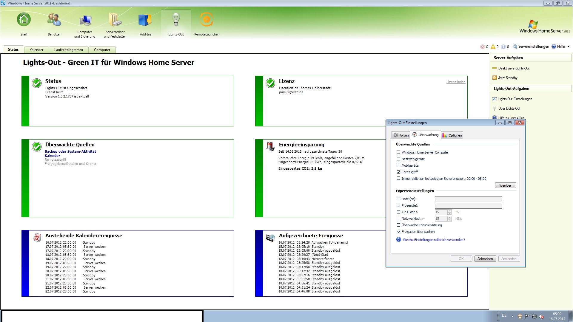Open the Benutzer users section
This screenshot has width=573, height=322.
tap(54, 20)
